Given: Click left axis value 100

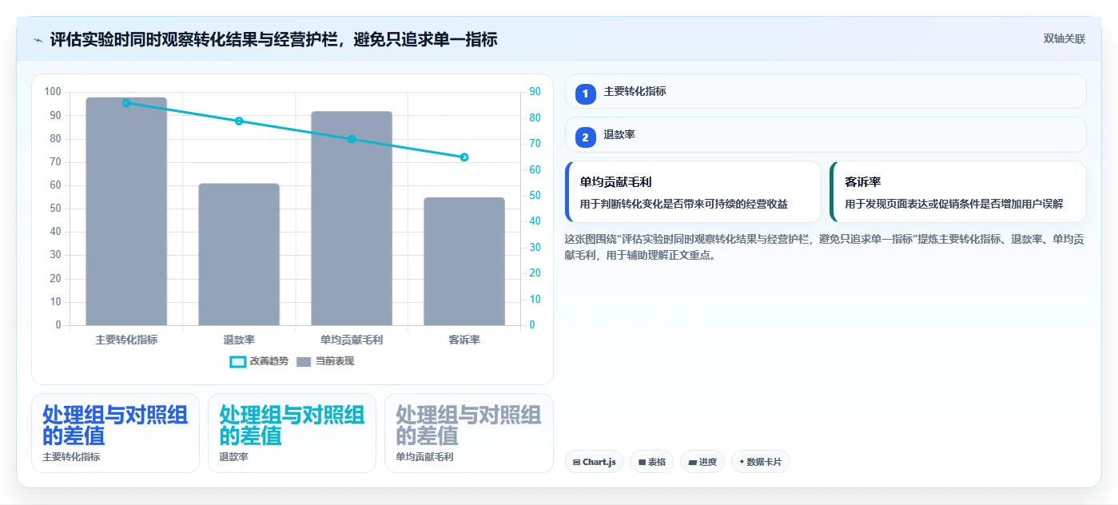Looking at the screenshot, I should [53, 92].
